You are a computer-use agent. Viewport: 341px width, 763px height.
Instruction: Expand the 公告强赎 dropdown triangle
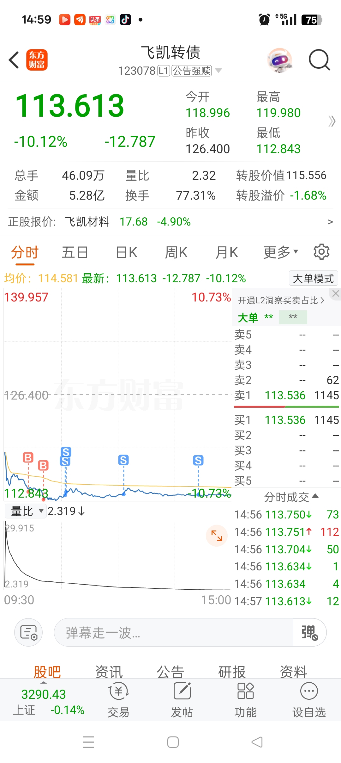[x=218, y=70]
